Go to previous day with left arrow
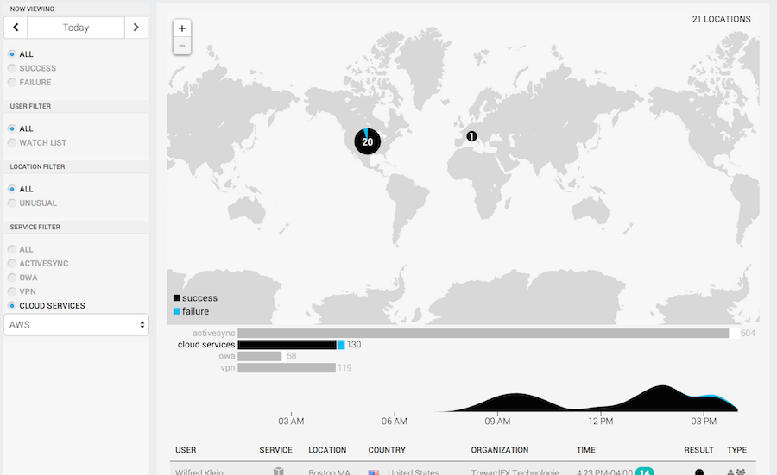 point(16,28)
